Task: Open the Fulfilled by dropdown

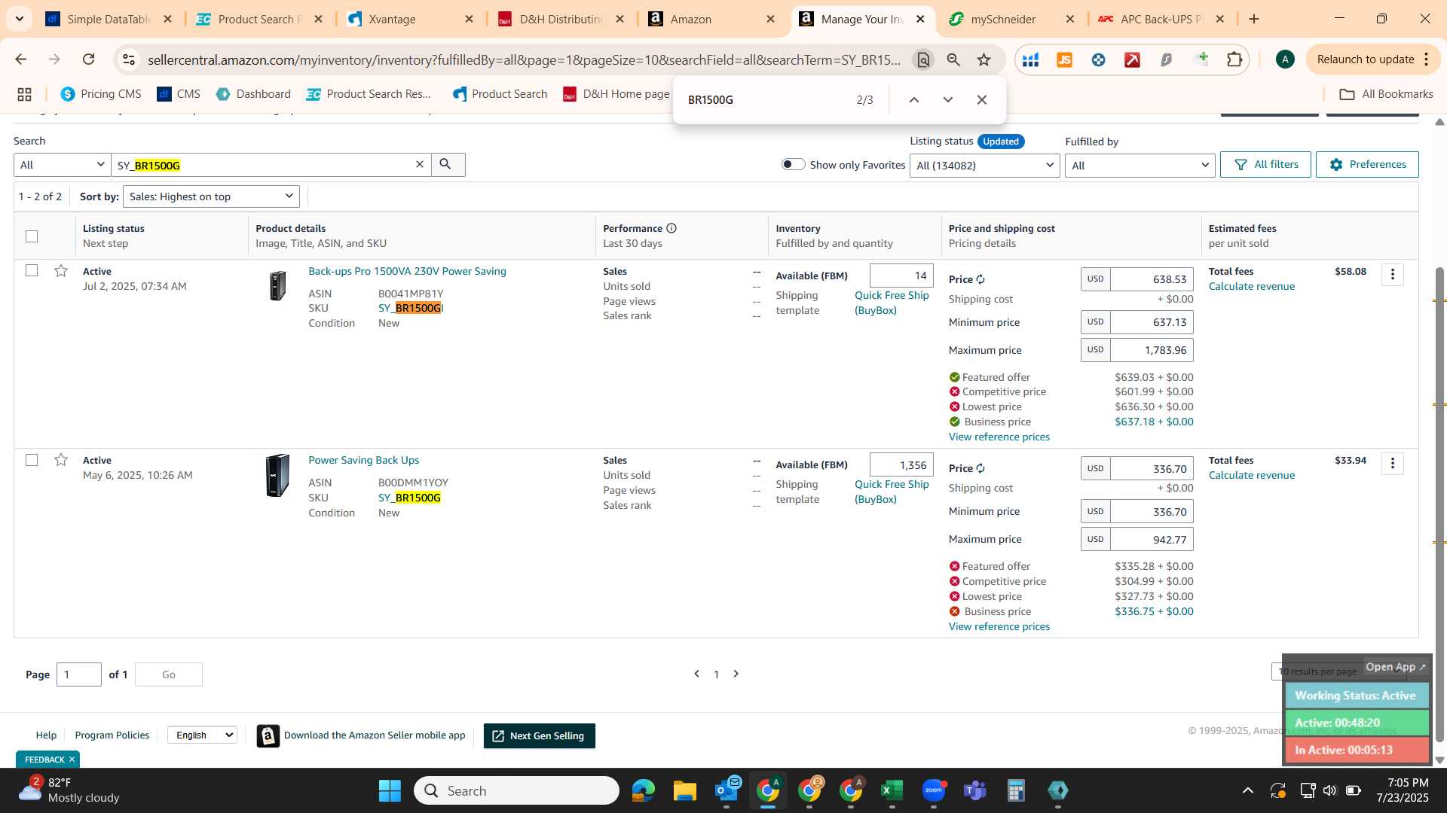Action: click(x=1140, y=165)
